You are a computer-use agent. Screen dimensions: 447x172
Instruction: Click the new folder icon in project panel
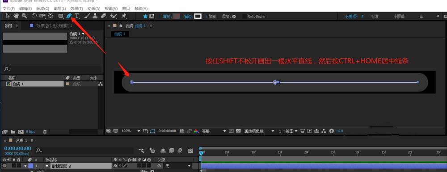(x=13, y=132)
